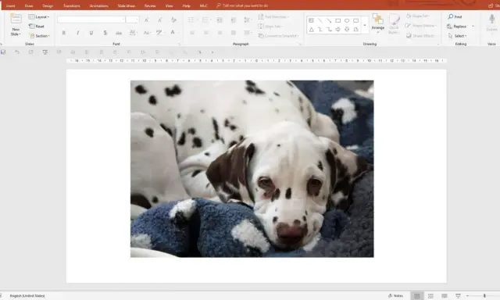Click the Tell me what you want to do box

(242, 5)
